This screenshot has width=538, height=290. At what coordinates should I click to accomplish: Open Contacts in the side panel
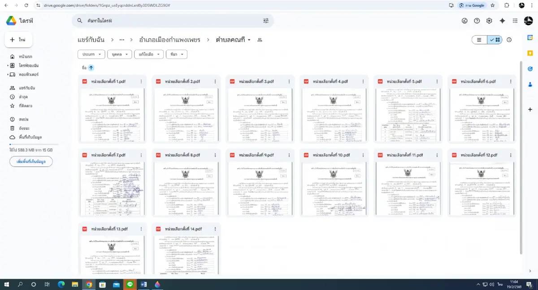tap(530, 84)
